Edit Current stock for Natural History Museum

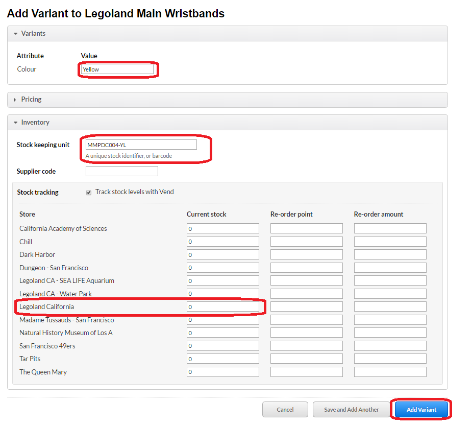click(x=223, y=333)
